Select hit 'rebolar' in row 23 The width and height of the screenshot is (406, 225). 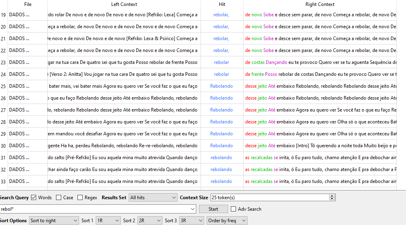coord(221,62)
